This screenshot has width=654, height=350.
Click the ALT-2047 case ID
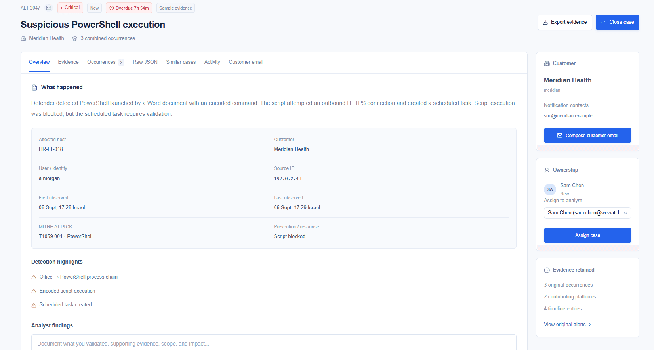pyautogui.click(x=31, y=8)
